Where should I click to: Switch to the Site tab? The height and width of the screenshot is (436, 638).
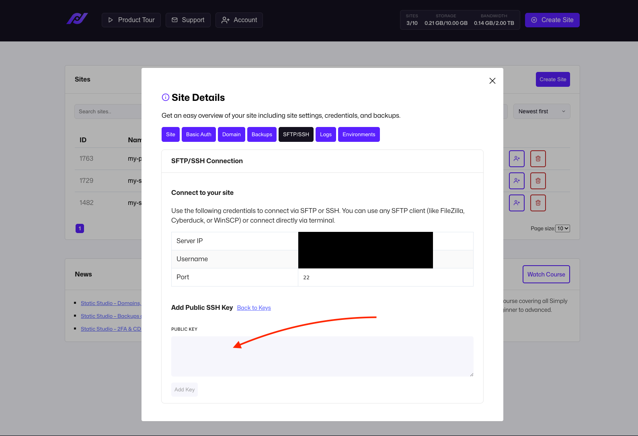point(170,135)
